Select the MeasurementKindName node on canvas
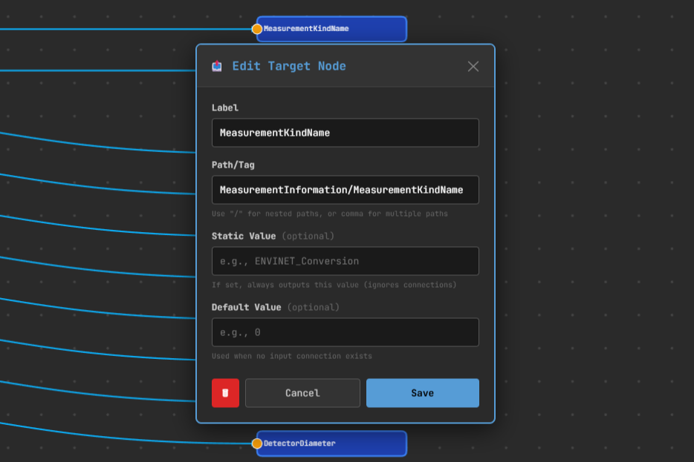This screenshot has height=462, width=694. click(334, 29)
